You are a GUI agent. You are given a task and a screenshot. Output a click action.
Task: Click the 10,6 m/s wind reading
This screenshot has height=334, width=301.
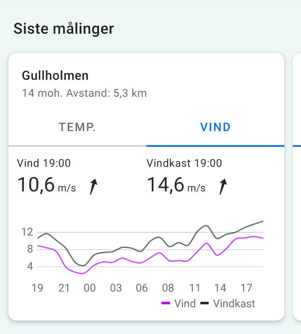(46, 185)
